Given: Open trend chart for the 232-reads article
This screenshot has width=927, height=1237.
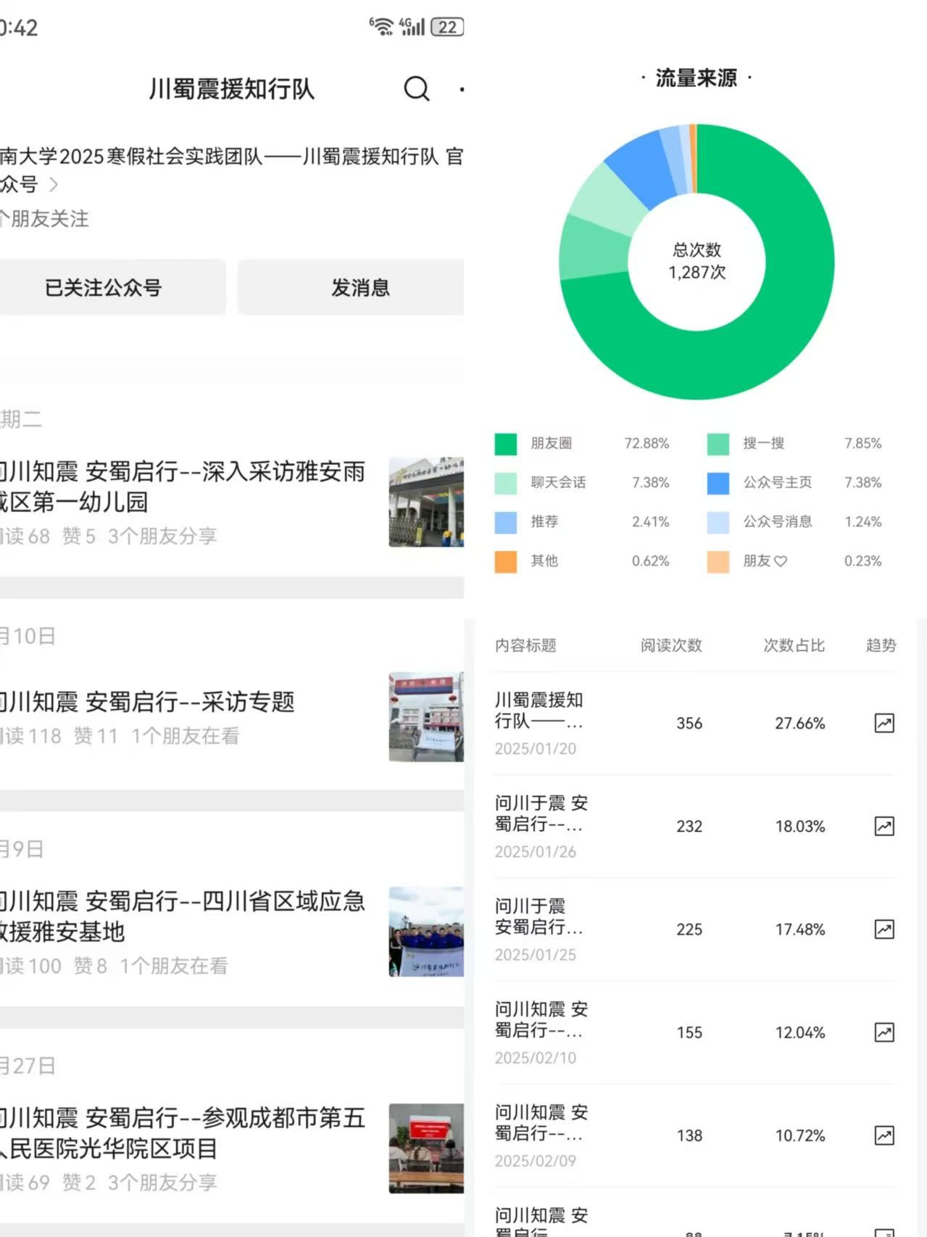Looking at the screenshot, I should coord(884,826).
